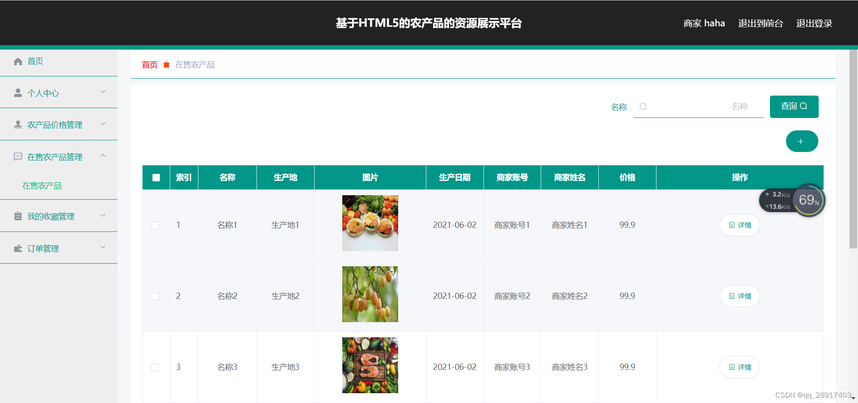Click the clipboard icon beside 我的收藏管理
Image resolution: width=858 pixels, height=403 pixels.
click(18, 216)
